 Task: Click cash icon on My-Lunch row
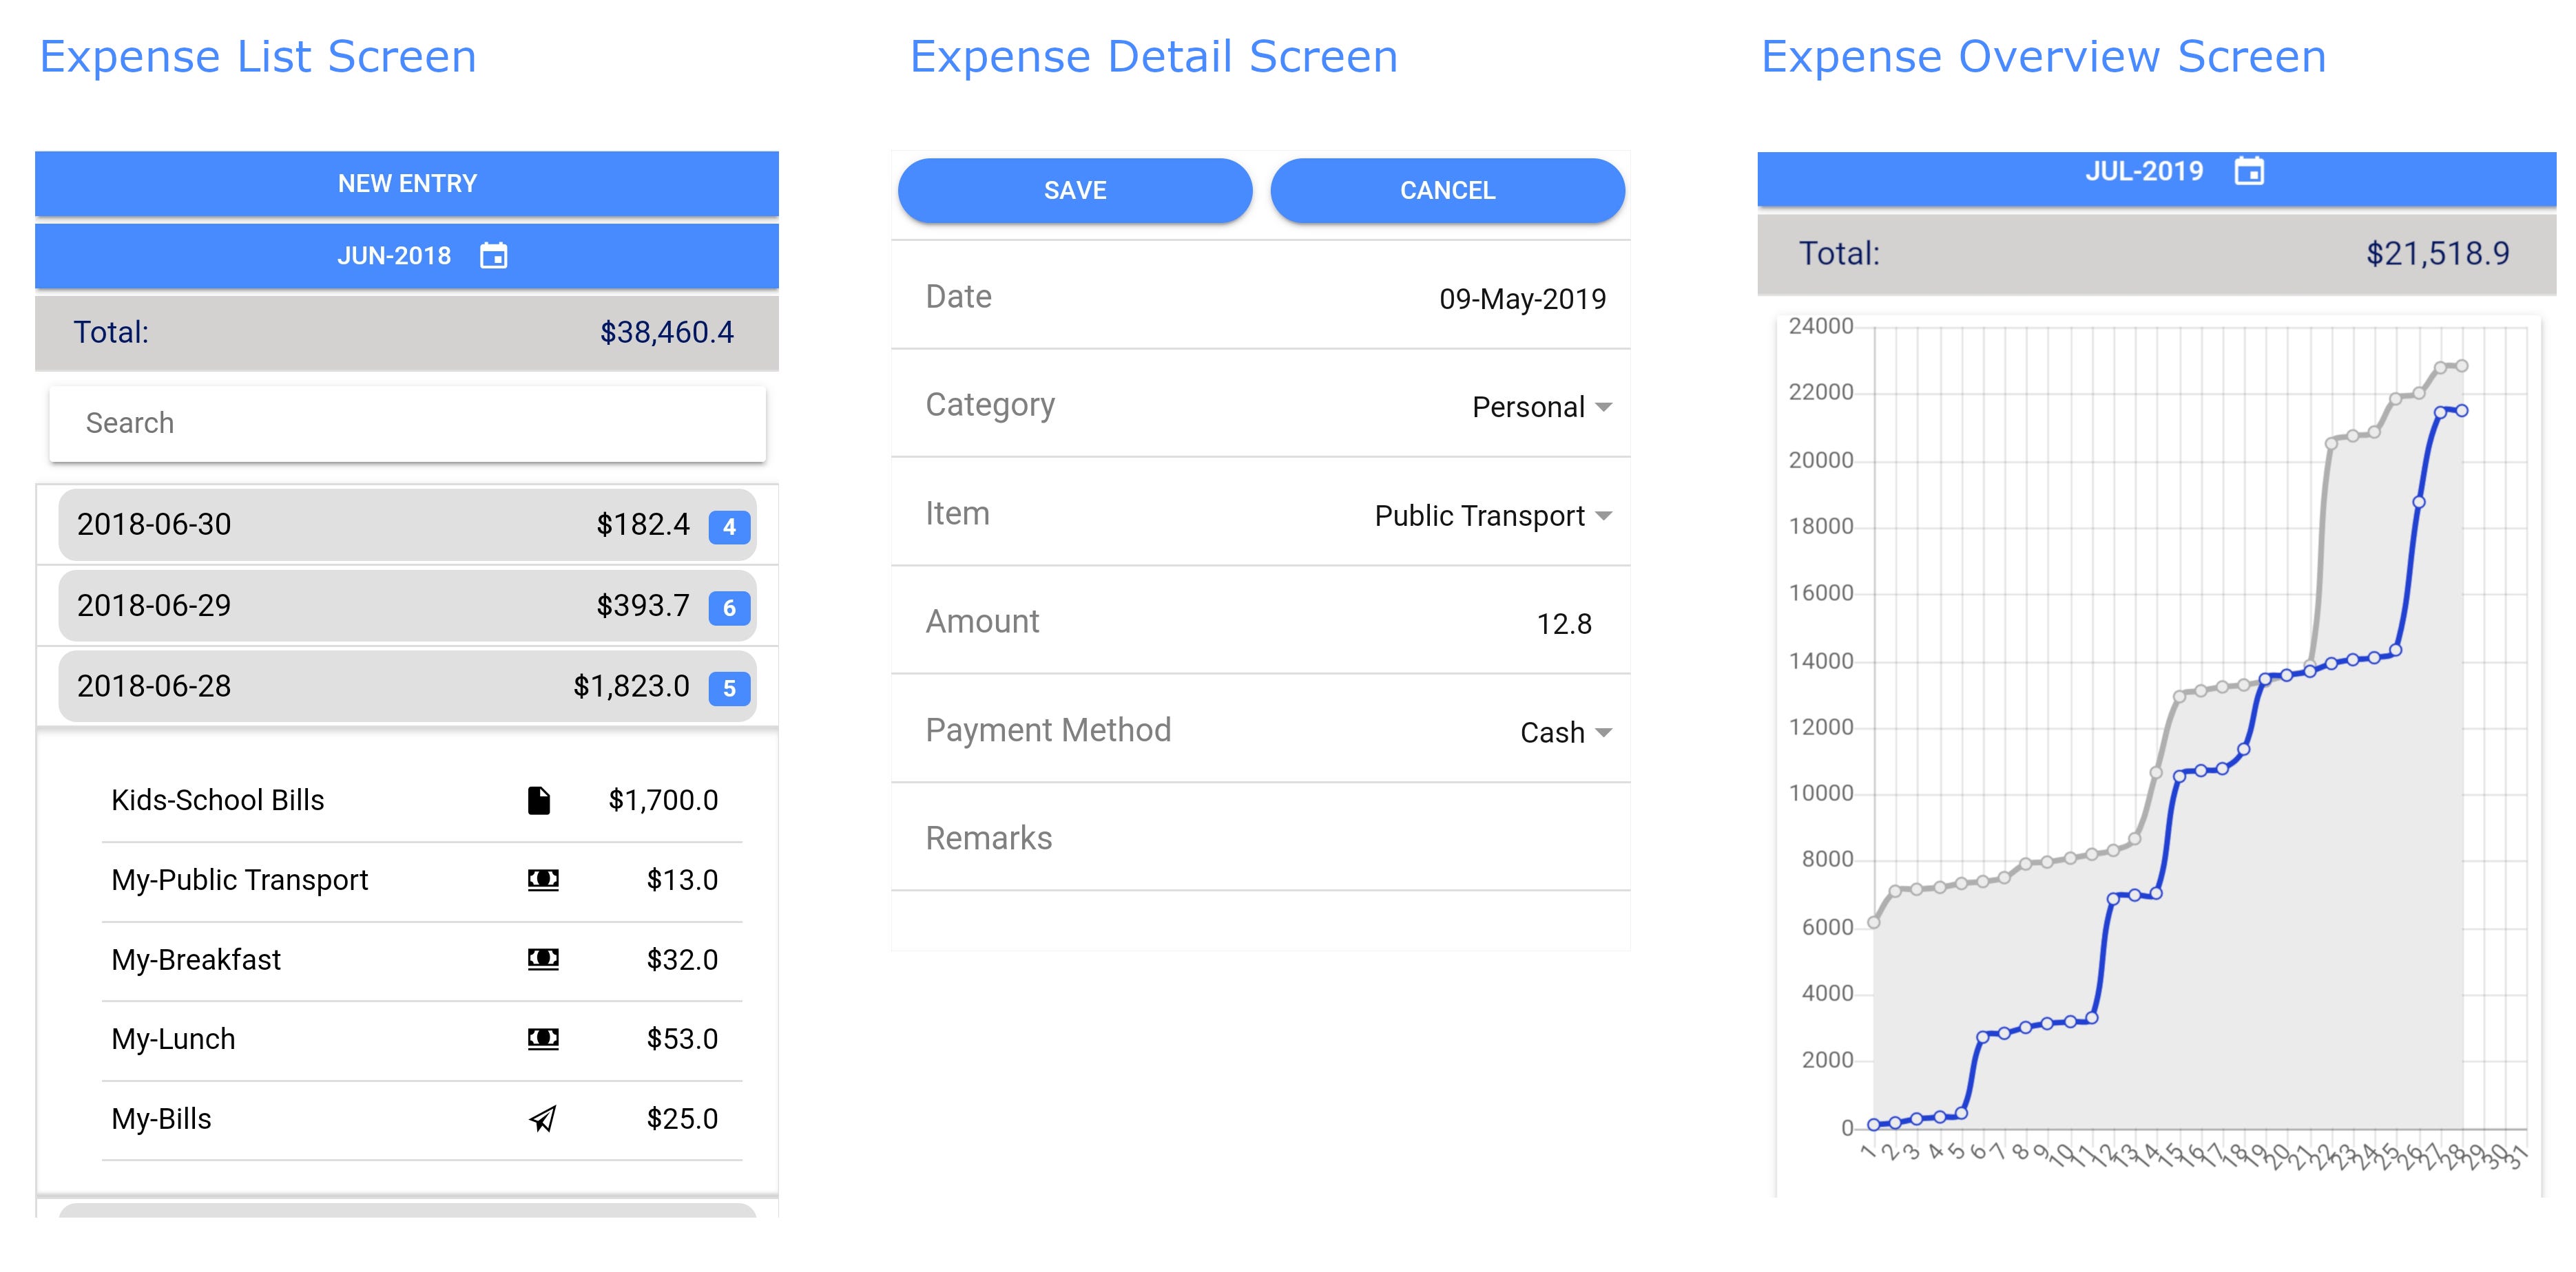tap(543, 1039)
